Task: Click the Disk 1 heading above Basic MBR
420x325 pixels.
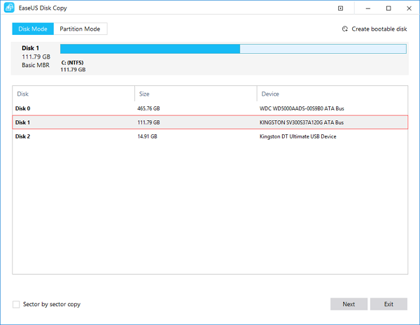Action: pyautogui.click(x=30, y=48)
